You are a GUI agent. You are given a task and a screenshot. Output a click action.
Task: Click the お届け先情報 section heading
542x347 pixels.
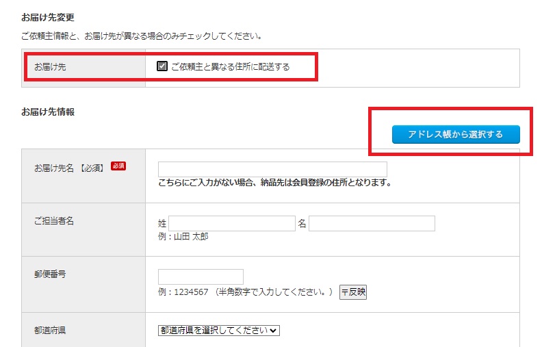[48, 112]
